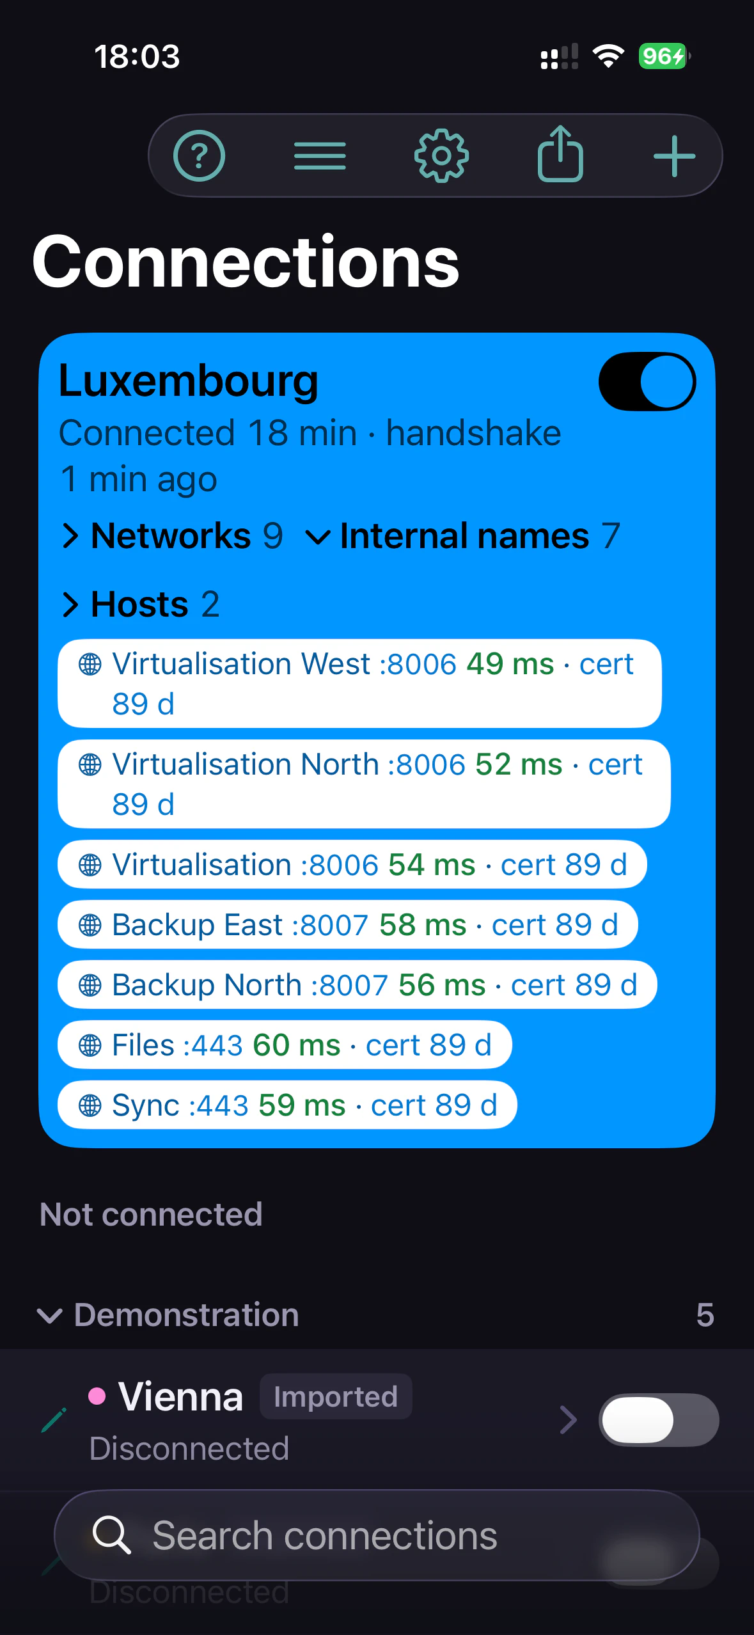Tap the globe icon beside Backup North
754x1635 pixels.
[x=90, y=985]
